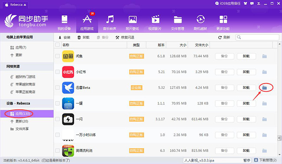Open file folder for 迅雷Beta
Viewport: 282px width, 164px height.
point(264,88)
